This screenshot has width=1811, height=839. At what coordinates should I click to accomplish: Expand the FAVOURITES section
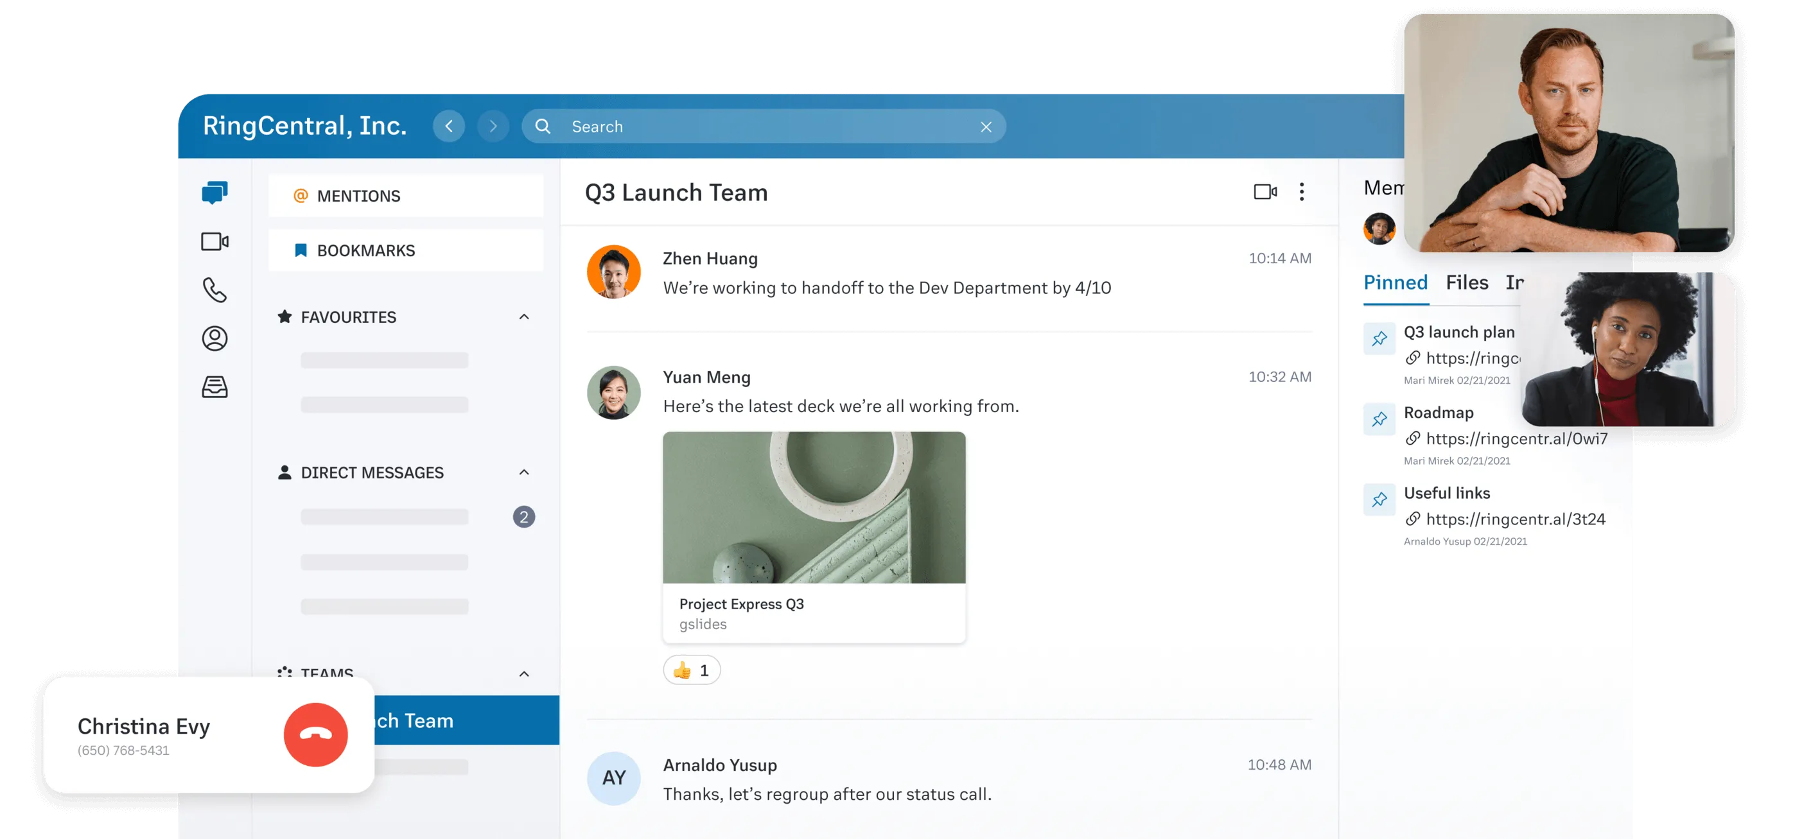(x=522, y=317)
